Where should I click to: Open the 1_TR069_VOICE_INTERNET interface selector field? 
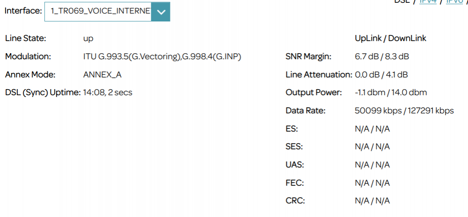(98, 12)
